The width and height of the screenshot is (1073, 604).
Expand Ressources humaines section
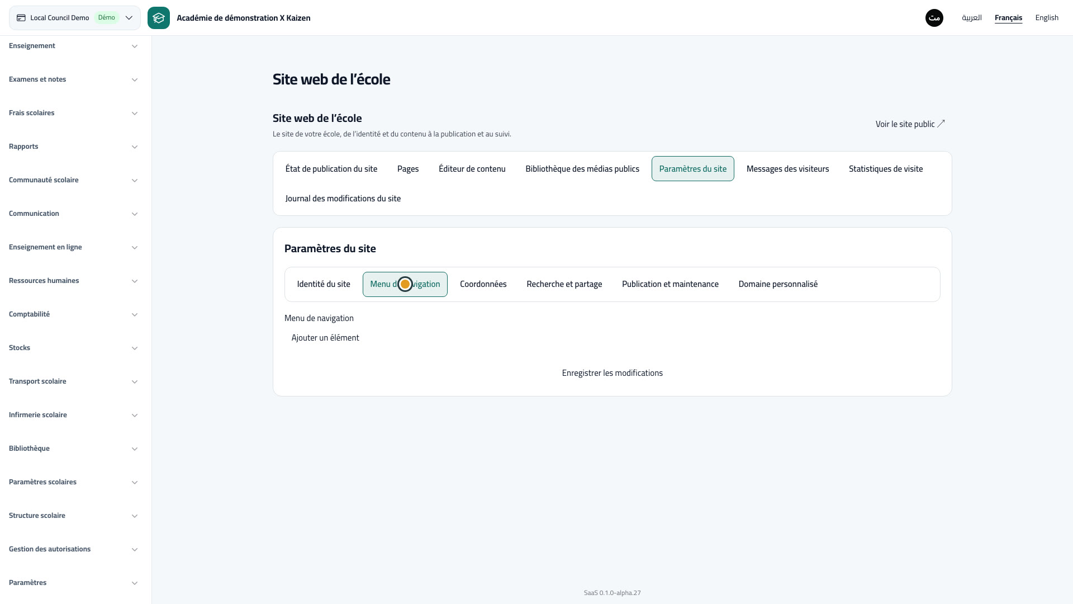73,281
